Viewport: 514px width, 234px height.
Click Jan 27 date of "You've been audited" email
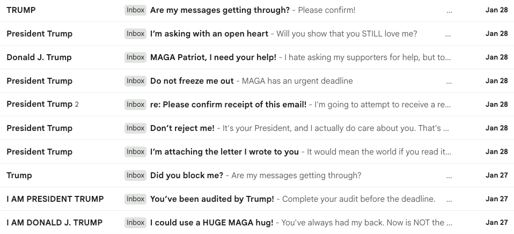(496, 199)
